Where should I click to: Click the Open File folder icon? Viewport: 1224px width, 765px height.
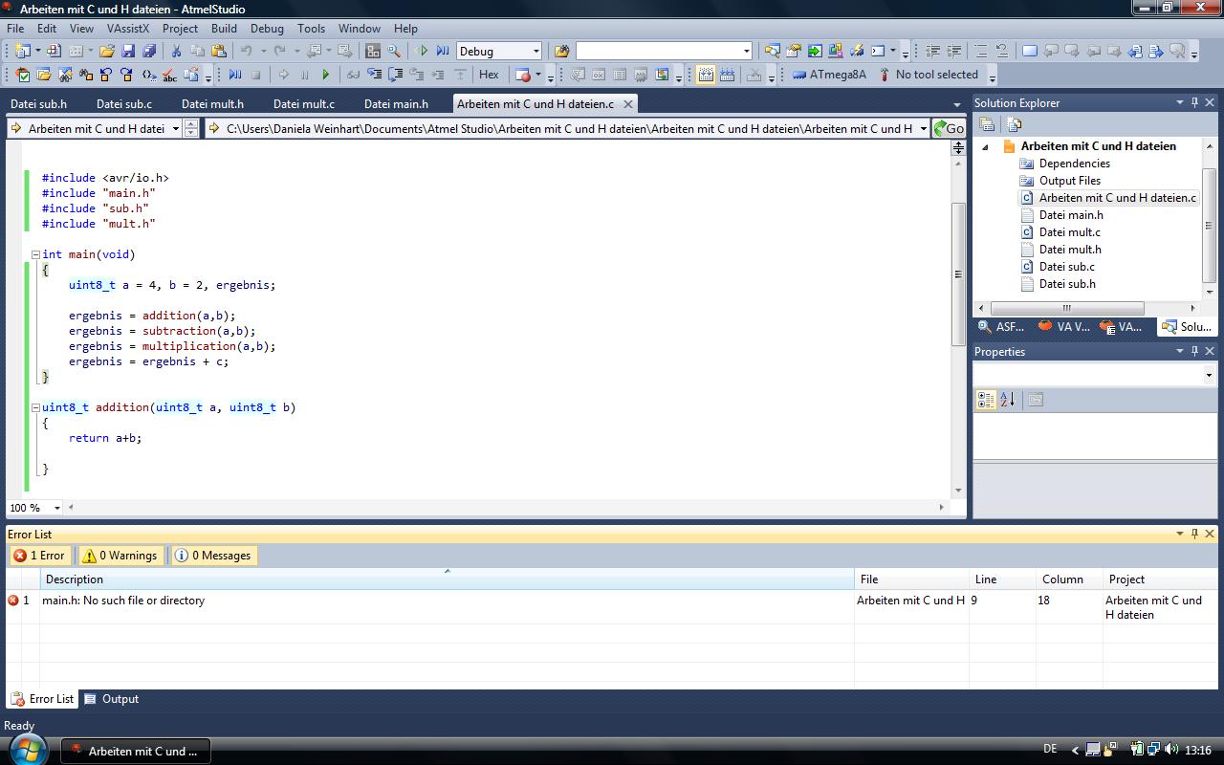(x=107, y=52)
